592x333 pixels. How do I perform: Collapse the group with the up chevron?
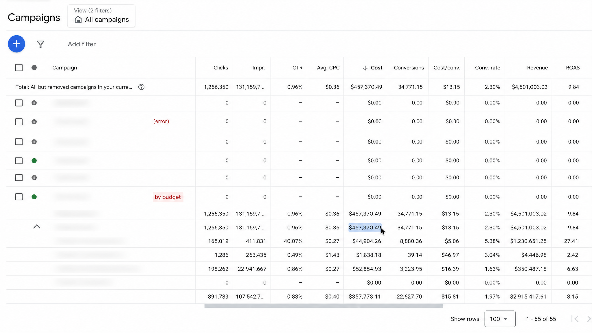click(x=37, y=227)
